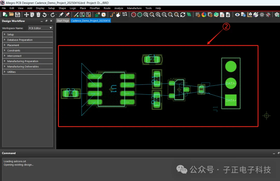The height and width of the screenshot is (181, 280).
Task: Refresh the canvas with the redraw icon
Action: click(x=183, y=15)
